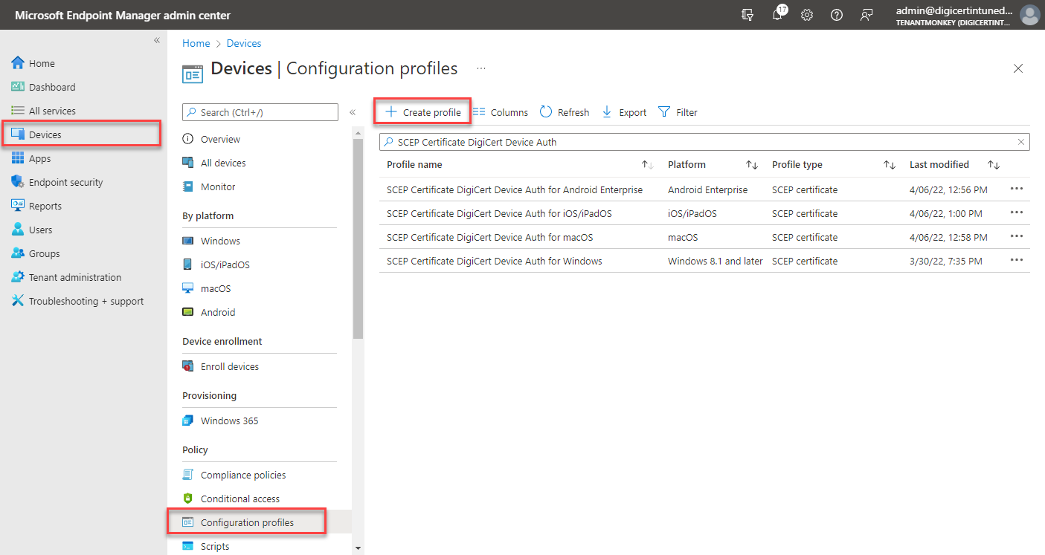Open SCEP Certificate for macOS profile

[x=489, y=237]
